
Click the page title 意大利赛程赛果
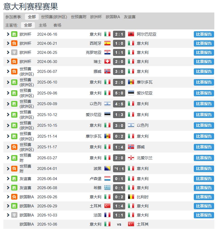coord(31,7)
